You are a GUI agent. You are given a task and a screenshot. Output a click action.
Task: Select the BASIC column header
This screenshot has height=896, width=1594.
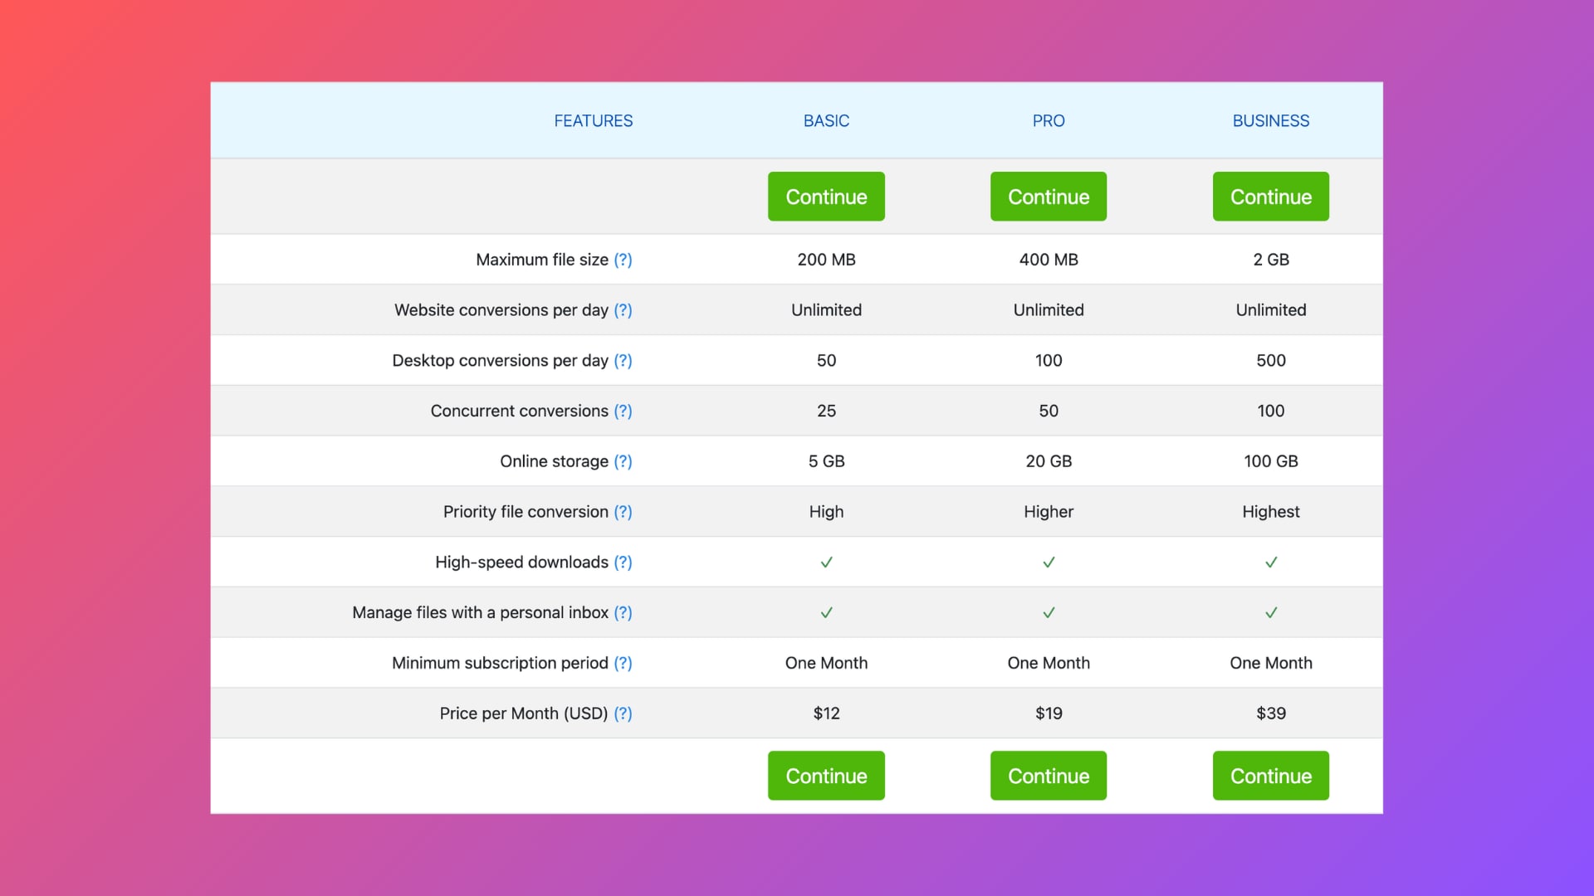click(826, 121)
